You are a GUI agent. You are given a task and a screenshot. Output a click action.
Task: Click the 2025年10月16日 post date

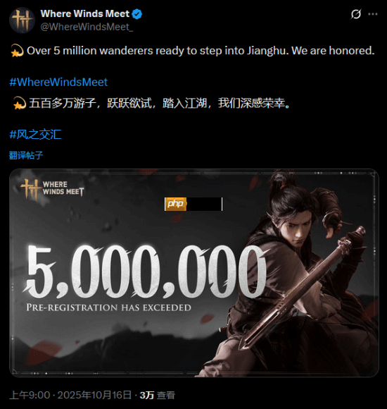94,395
